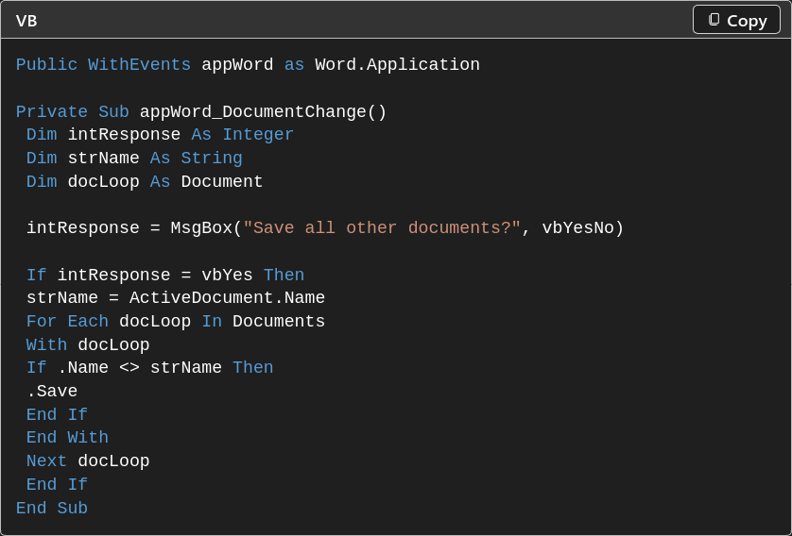Click the 'With docLoop' line
Screen dimensions: 792x536
(87, 344)
